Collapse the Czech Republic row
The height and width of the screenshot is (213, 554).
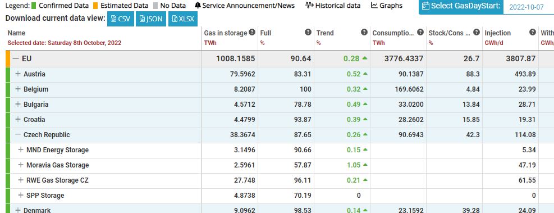18,135
